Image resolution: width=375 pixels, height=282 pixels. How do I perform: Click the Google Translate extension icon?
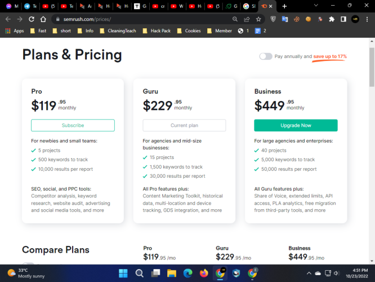pyautogui.click(x=284, y=19)
